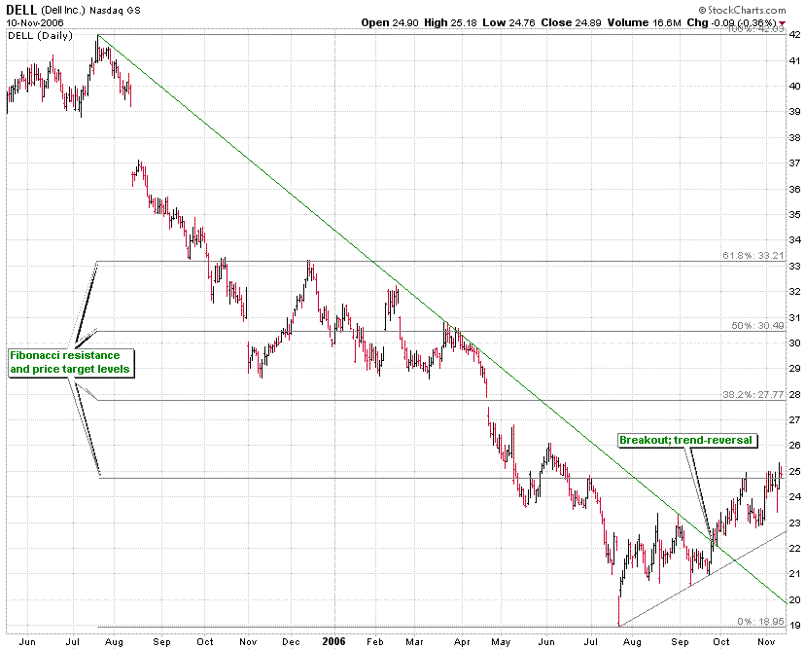Image resolution: width=805 pixels, height=649 pixels.
Task: Click the 25 price axis label
Action: [x=794, y=471]
